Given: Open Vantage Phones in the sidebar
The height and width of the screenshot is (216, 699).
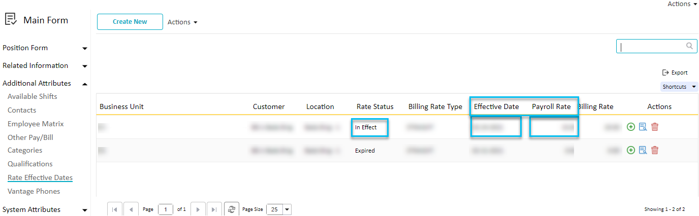Looking at the screenshot, I should click(34, 191).
